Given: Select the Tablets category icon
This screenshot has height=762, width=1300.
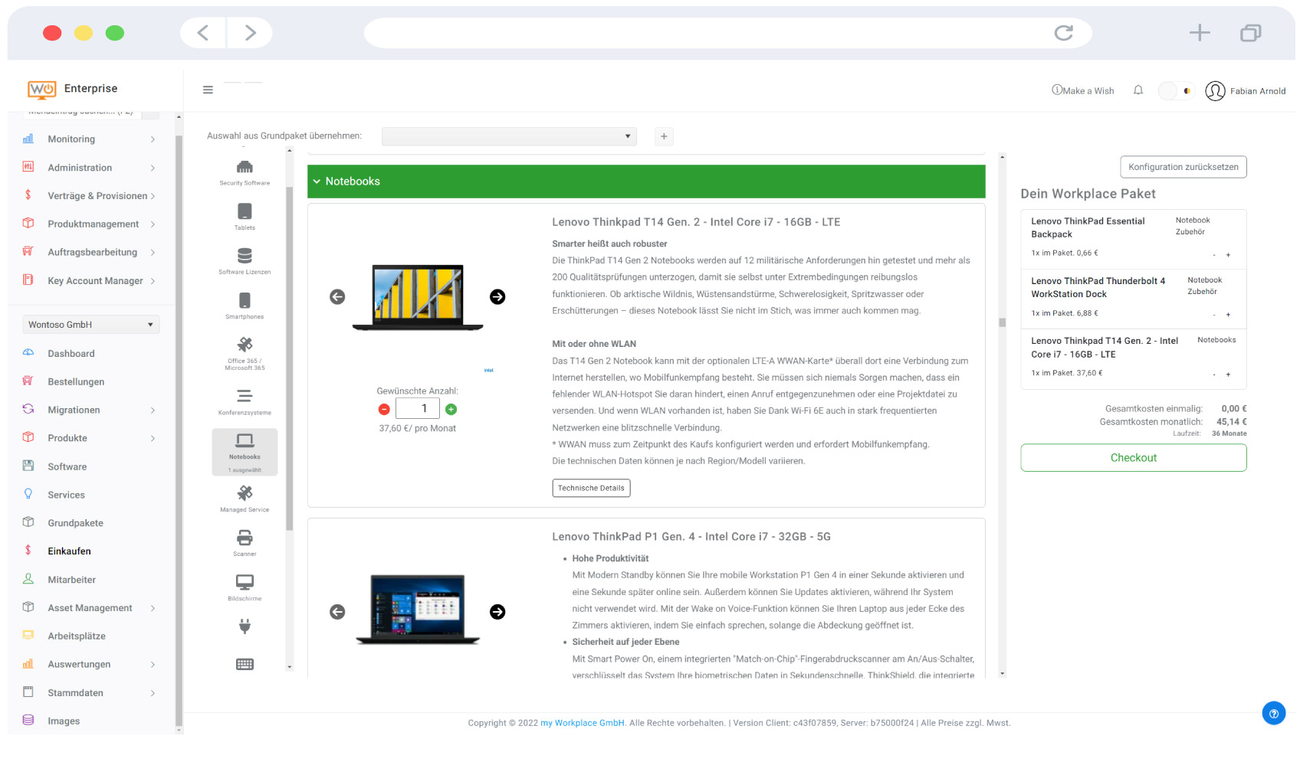Looking at the screenshot, I should click(x=245, y=213).
